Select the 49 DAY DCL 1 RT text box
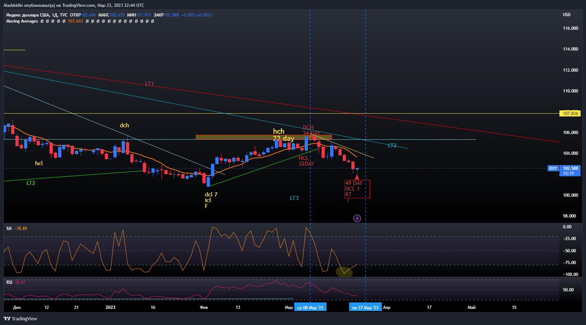 [x=357, y=189]
